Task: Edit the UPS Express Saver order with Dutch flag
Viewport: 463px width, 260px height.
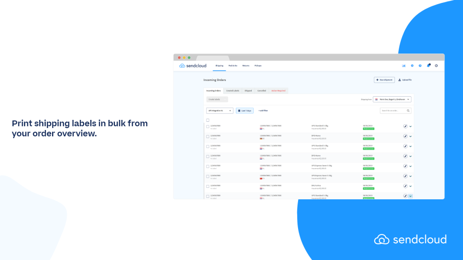Action: tap(405, 166)
